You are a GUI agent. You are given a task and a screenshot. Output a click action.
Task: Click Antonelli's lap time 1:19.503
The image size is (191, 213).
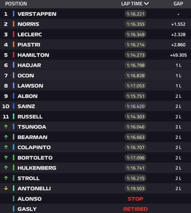tap(135, 189)
